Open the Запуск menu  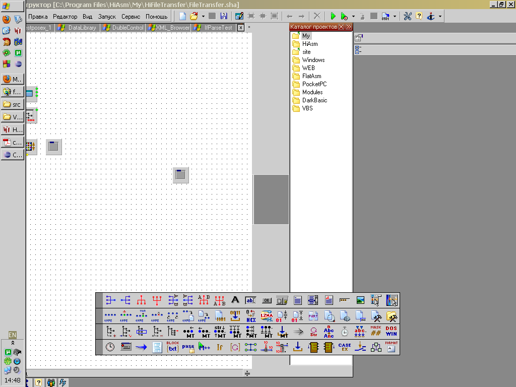[x=107, y=17]
